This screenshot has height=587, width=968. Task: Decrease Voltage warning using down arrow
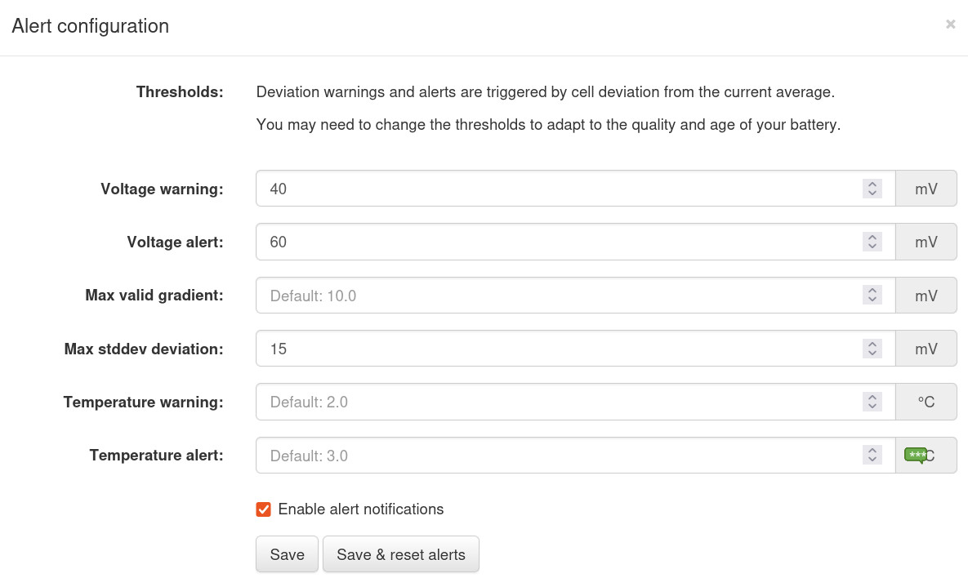872,193
